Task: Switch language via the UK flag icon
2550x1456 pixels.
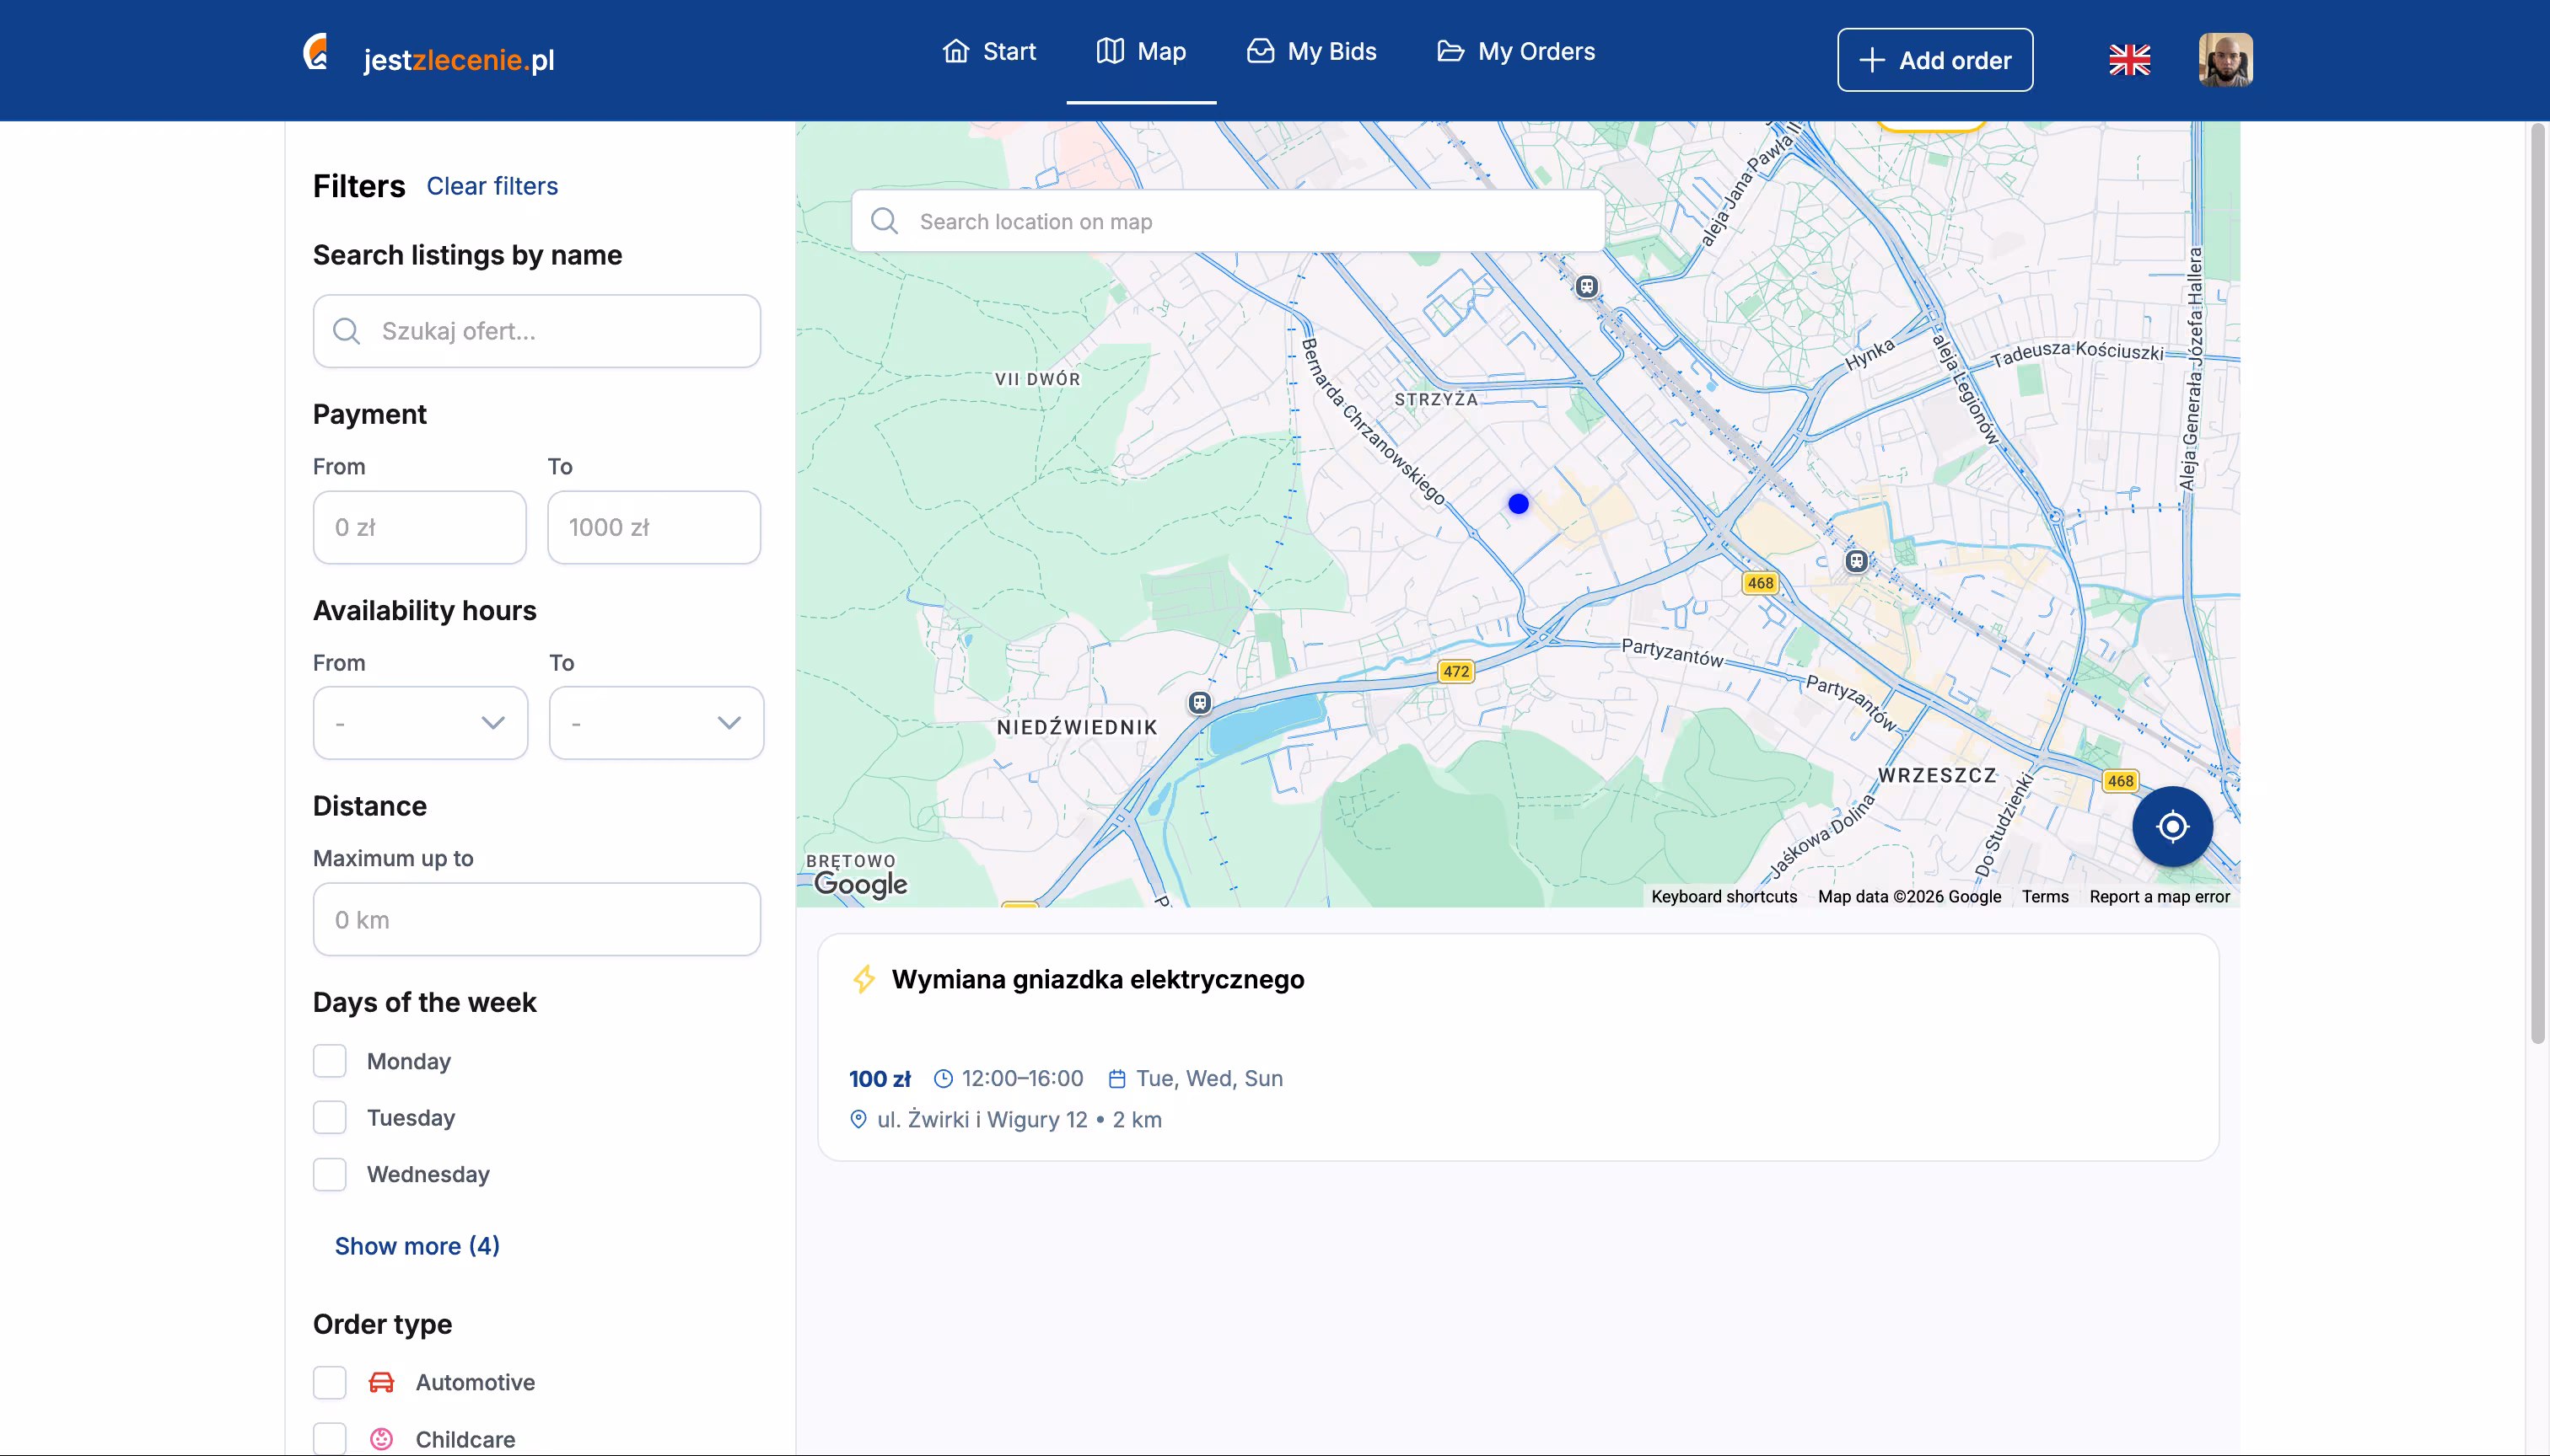Action: [x=2128, y=60]
